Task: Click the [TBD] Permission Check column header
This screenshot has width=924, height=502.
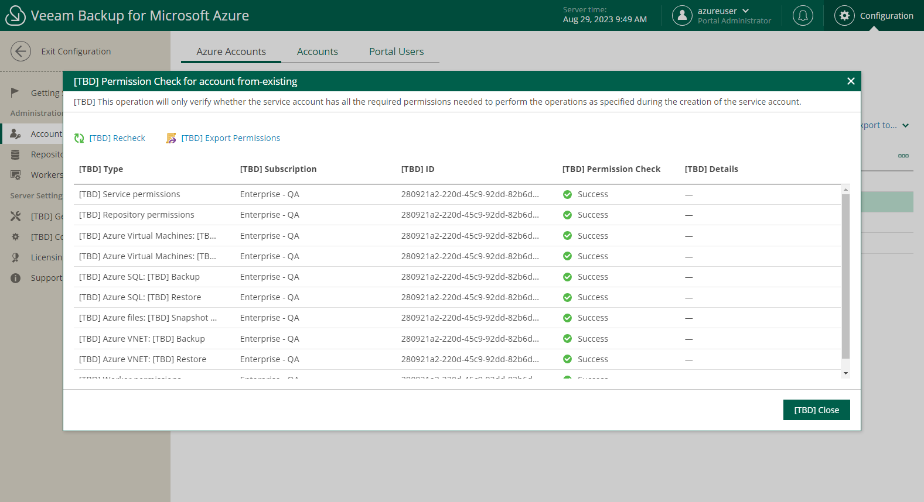Action: pos(611,169)
